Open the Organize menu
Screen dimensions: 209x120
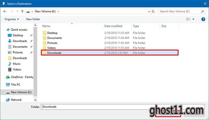12,19
